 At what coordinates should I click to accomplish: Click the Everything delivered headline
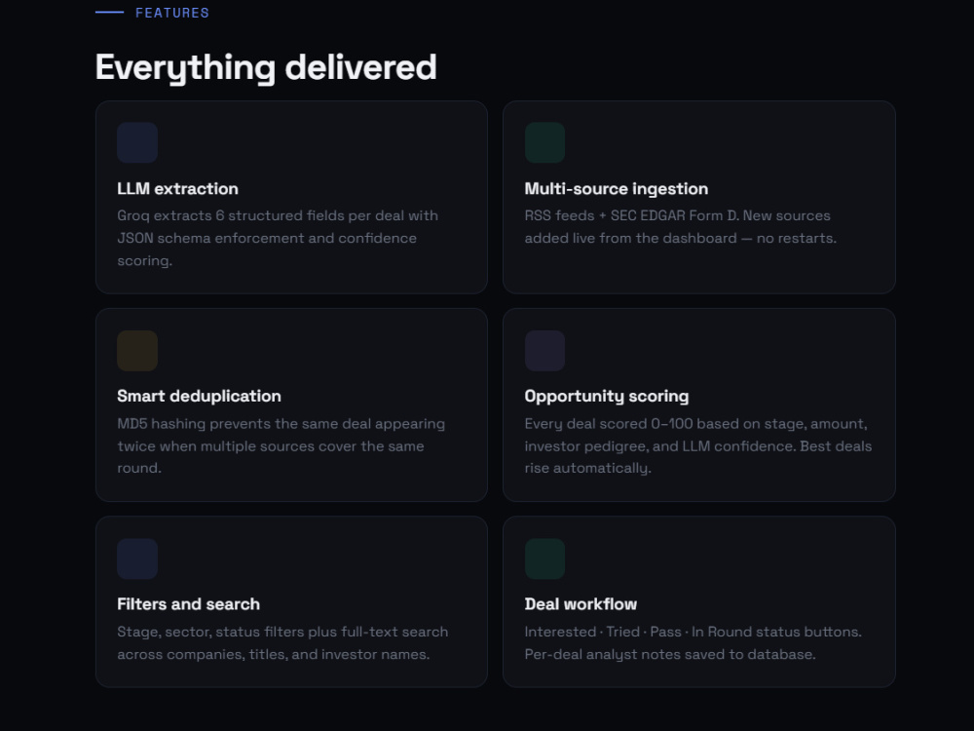click(266, 67)
